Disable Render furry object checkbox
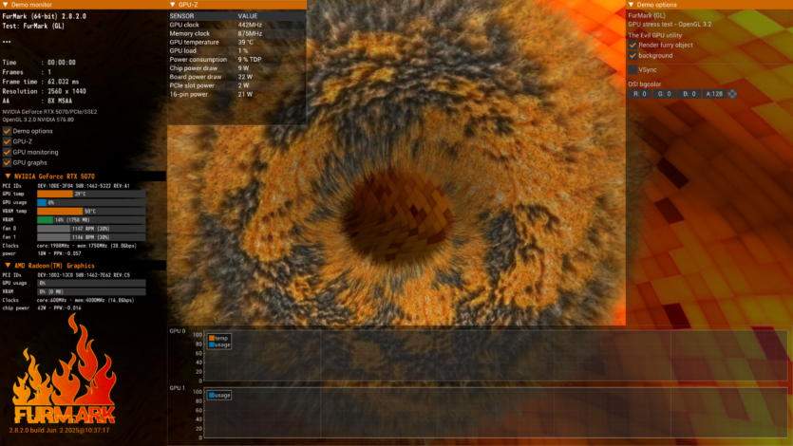This screenshot has height=446, width=793. coord(633,45)
